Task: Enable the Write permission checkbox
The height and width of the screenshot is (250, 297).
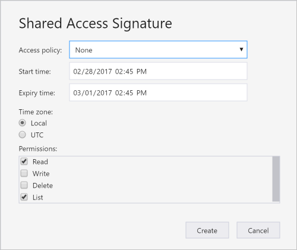Action: tap(24, 173)
